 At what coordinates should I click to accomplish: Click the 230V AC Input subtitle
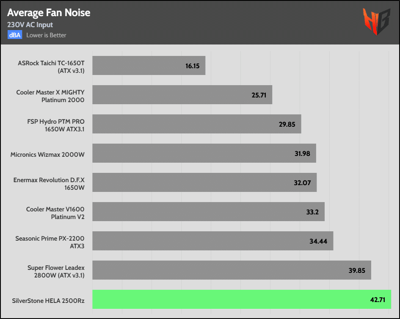point(30,25)
